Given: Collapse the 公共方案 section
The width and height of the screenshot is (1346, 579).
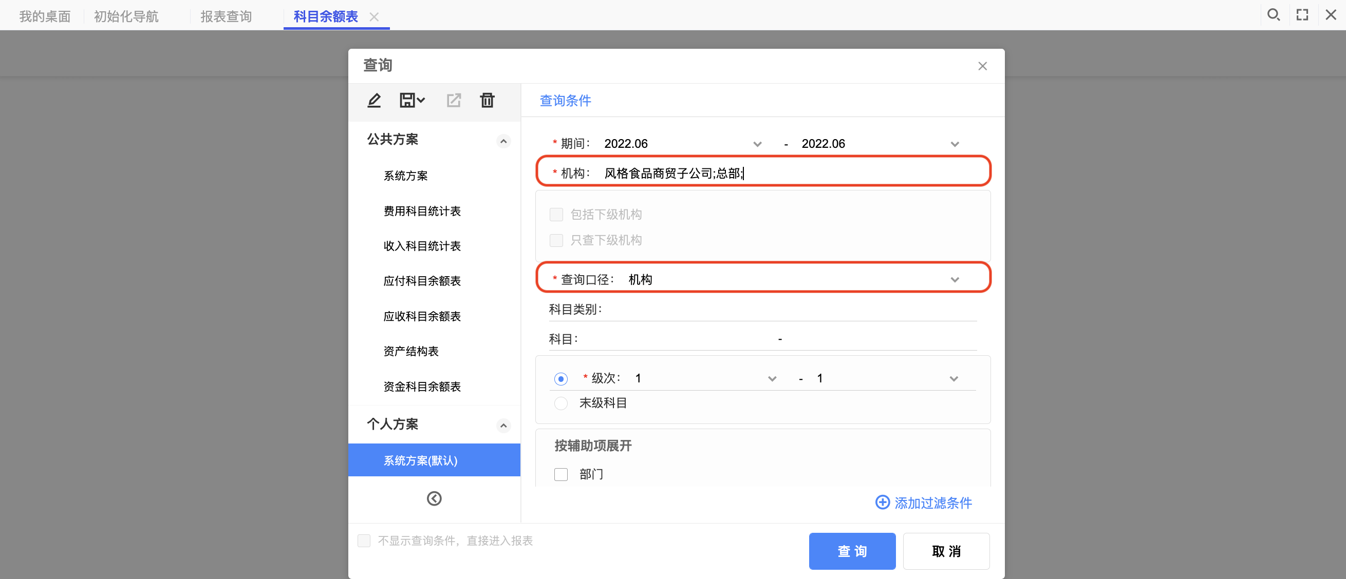Looking at the screenshot, I should click(503, 141).
